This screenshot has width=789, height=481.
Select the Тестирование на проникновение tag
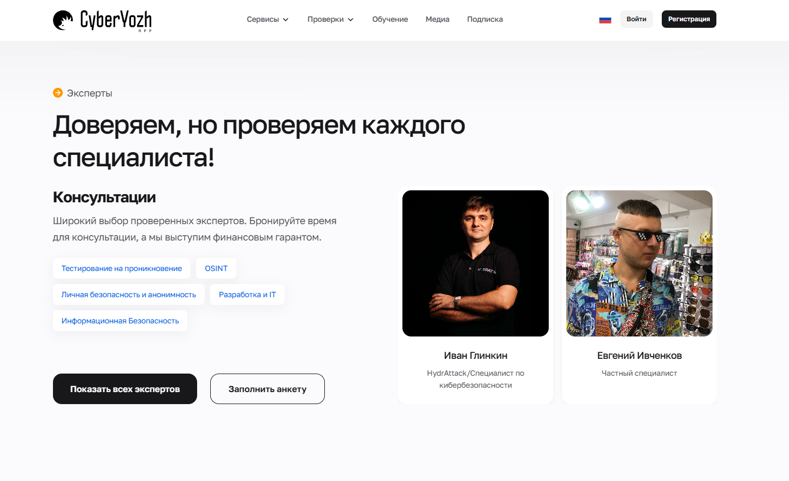pyautogui.click(x=122, y=268)
